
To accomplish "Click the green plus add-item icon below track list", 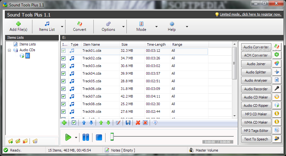I will coord(64,123).
